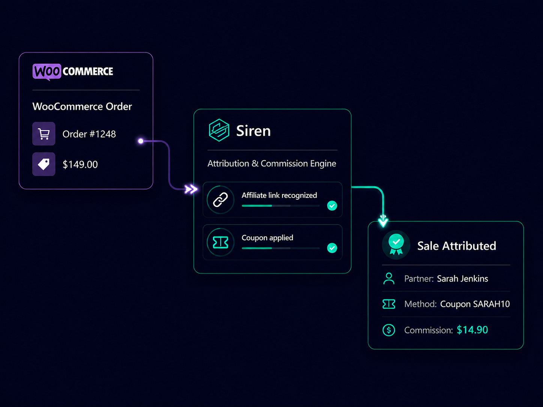
Task: Click the dollar coin icon beside Commission
Action: coord(389,330)
